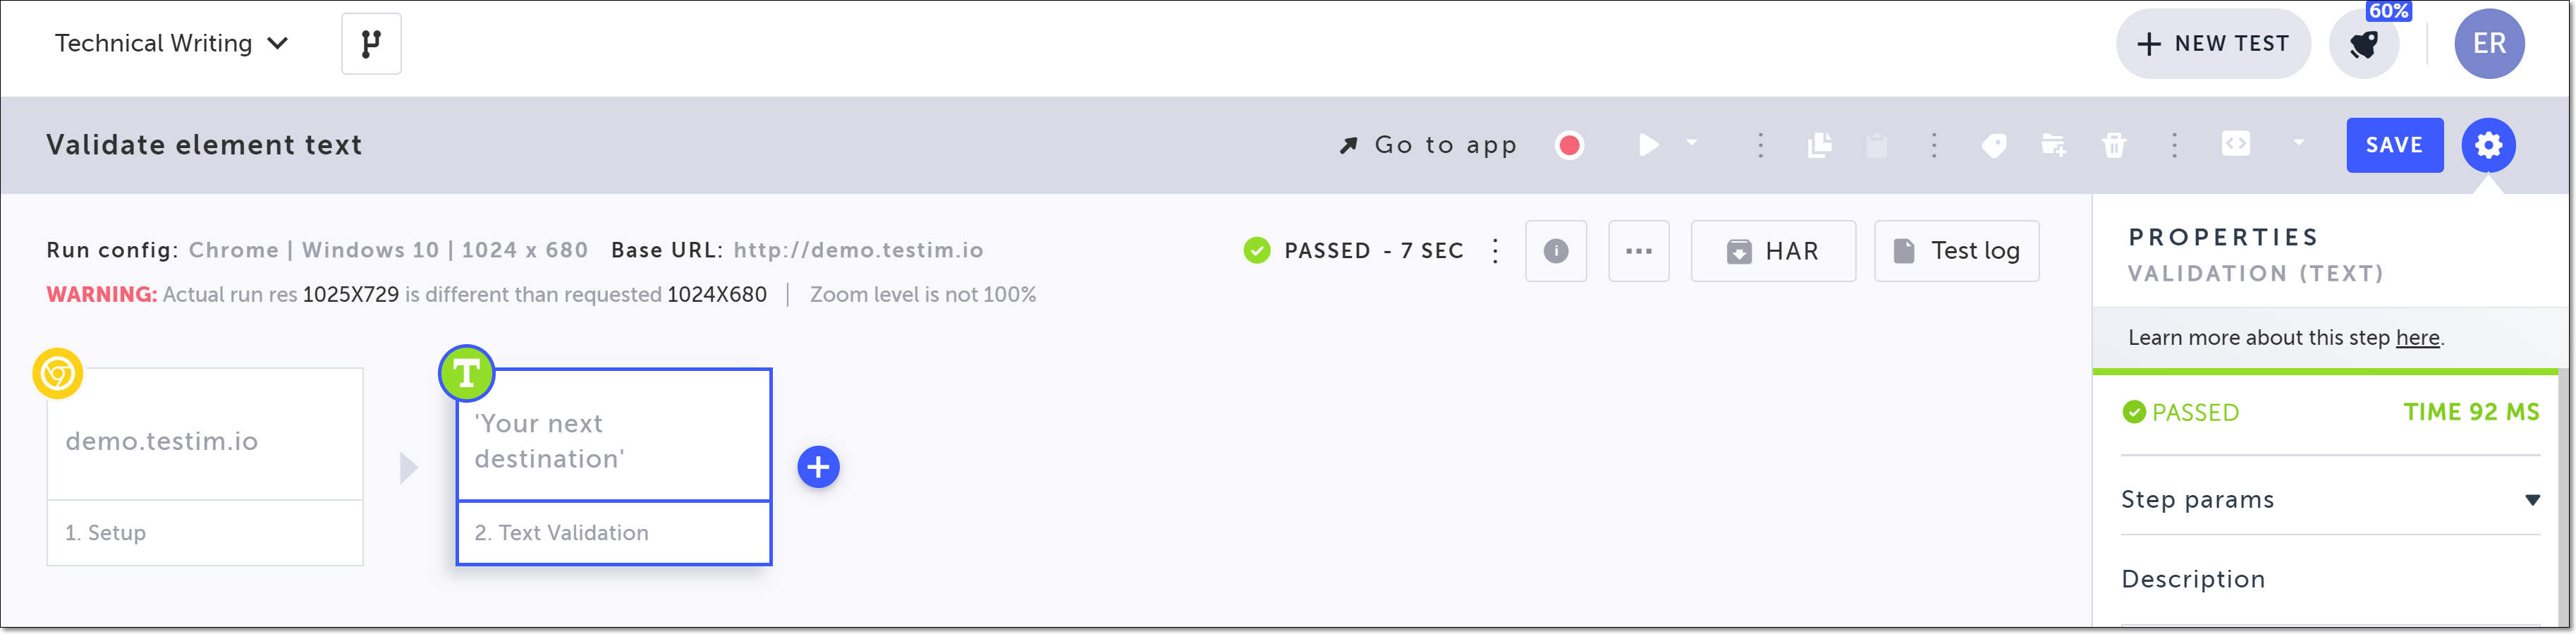
Task: Toggle the properties gear button
Action: point(2487,145)
